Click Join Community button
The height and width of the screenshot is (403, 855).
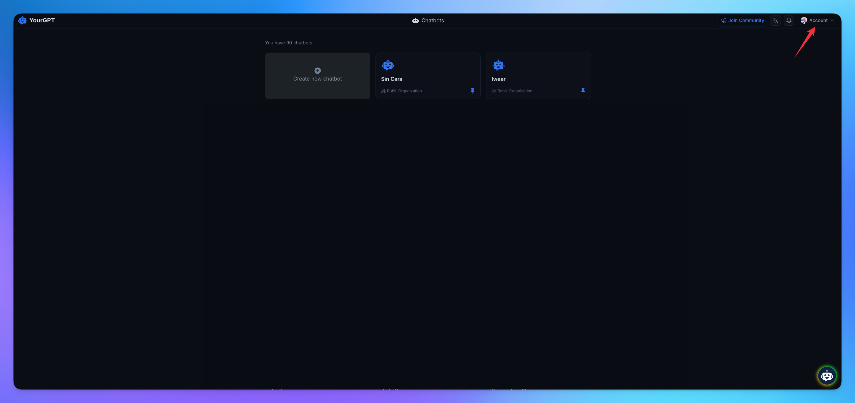(743, 20)
